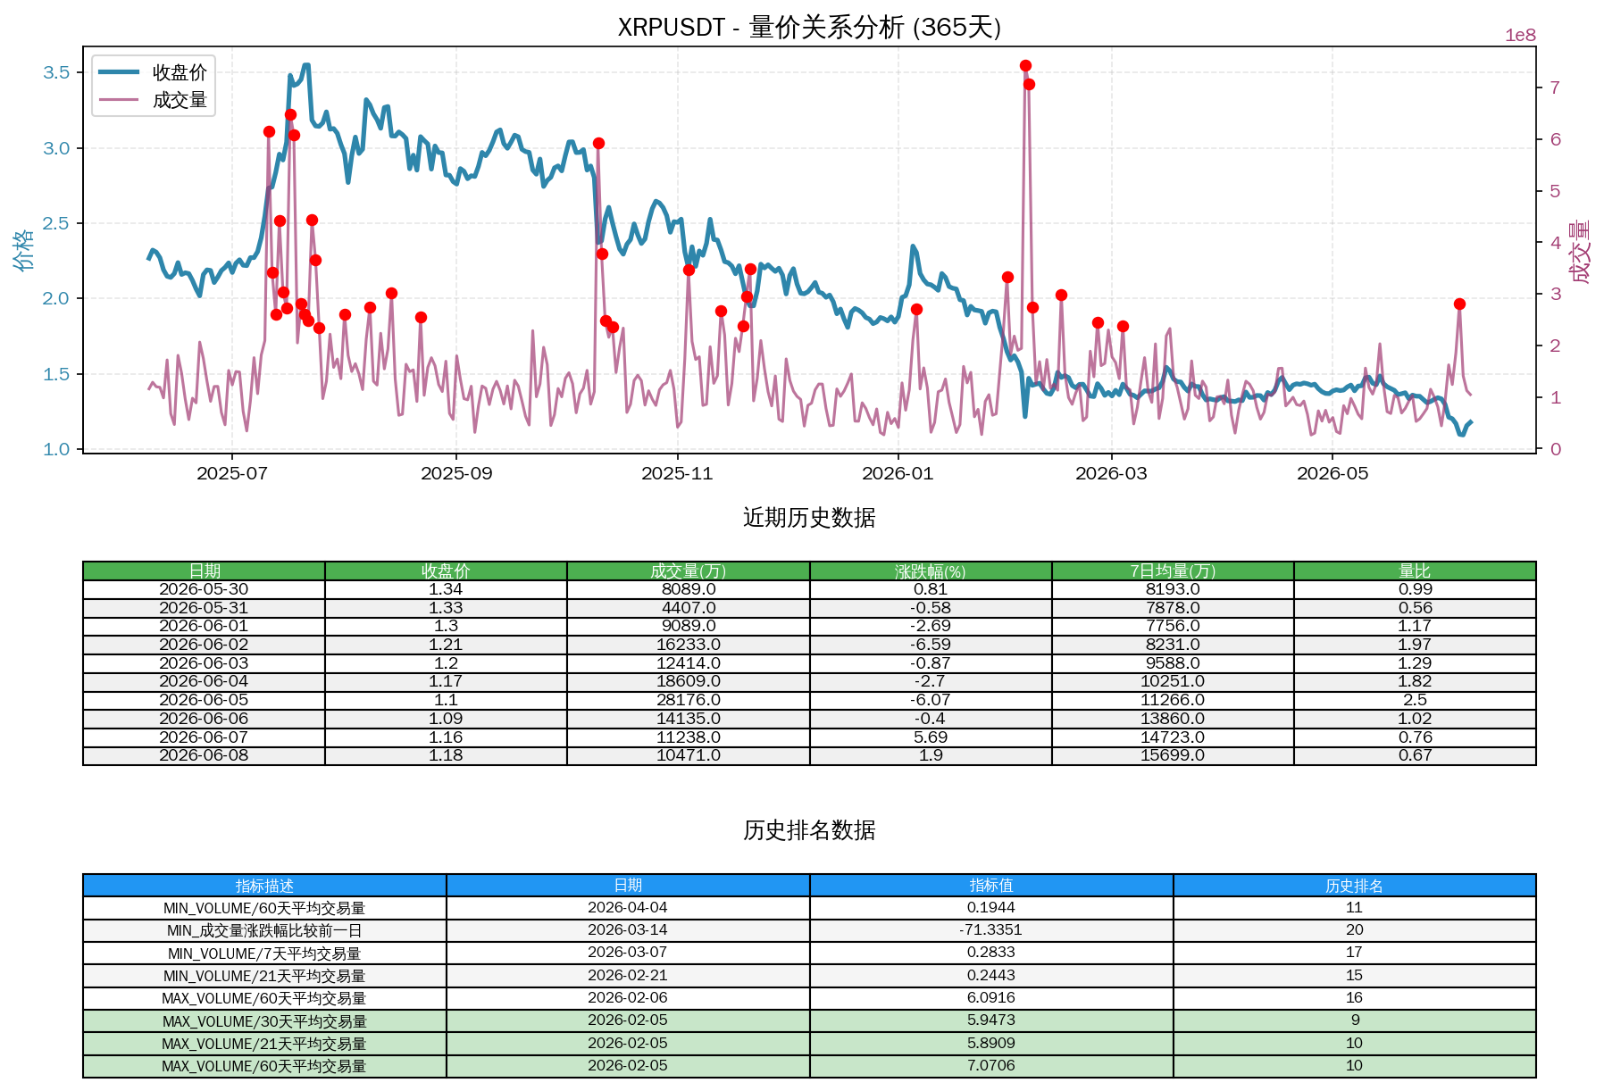The width and height of the screenshot is (1604, 1091).
Task: Click x-axis label 2026-01
Action: [x=898, y=473]
